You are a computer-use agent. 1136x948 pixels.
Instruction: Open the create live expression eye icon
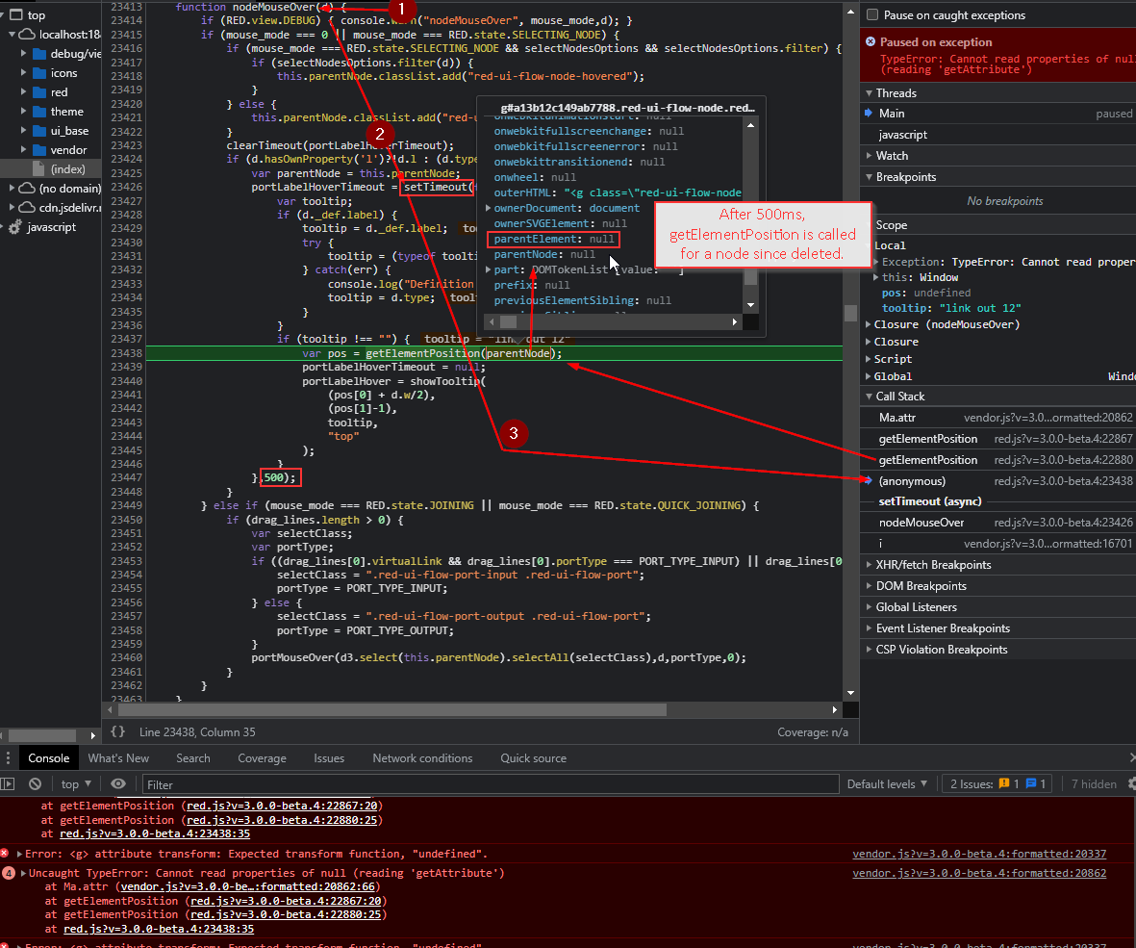tap(118, 783)
